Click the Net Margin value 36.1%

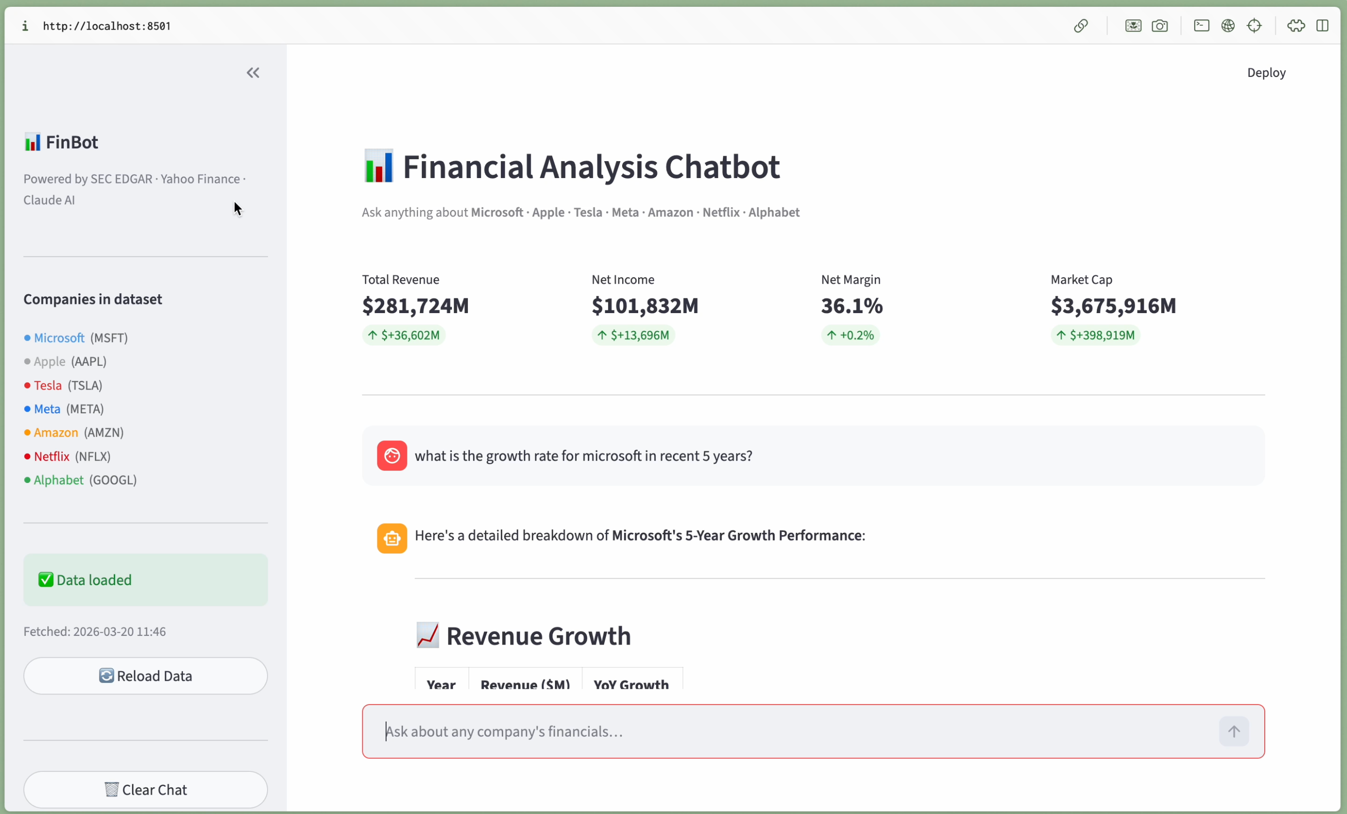pyautogui.click(x=851, y=305)
